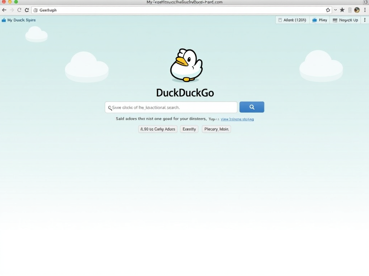
Task: Click the yellow minimize window button
Action: (10, 2)
